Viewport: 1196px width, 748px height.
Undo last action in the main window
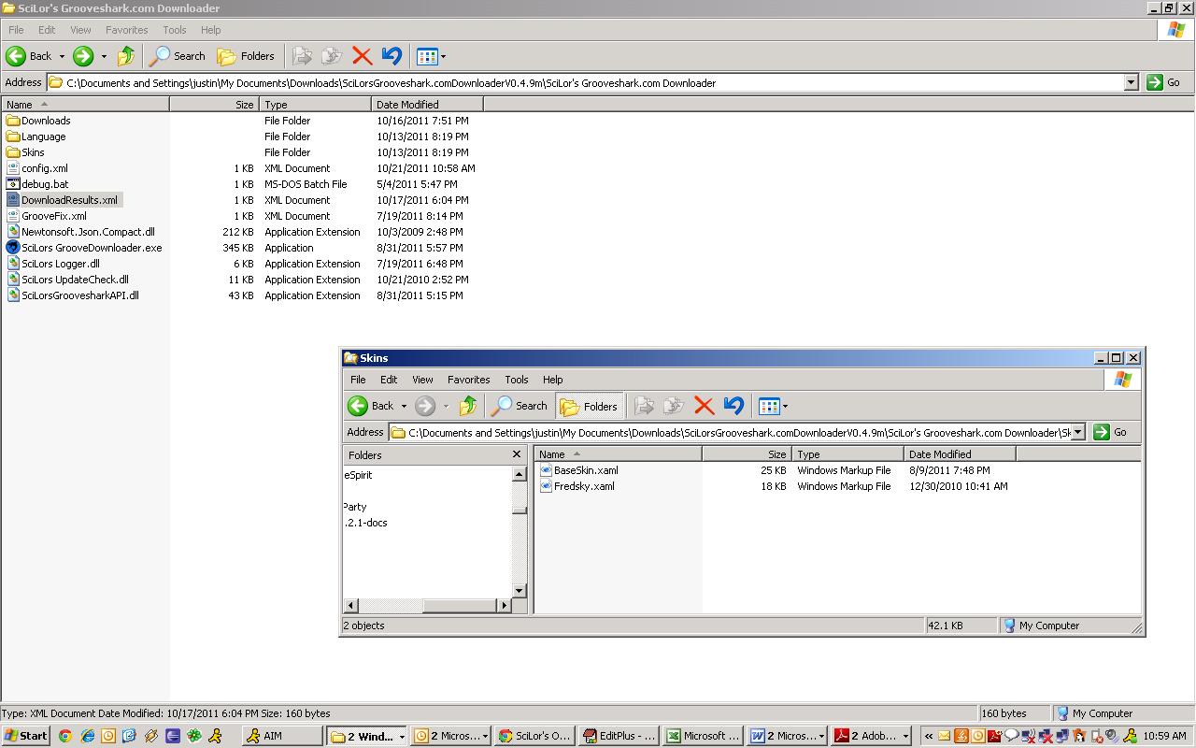392,56
